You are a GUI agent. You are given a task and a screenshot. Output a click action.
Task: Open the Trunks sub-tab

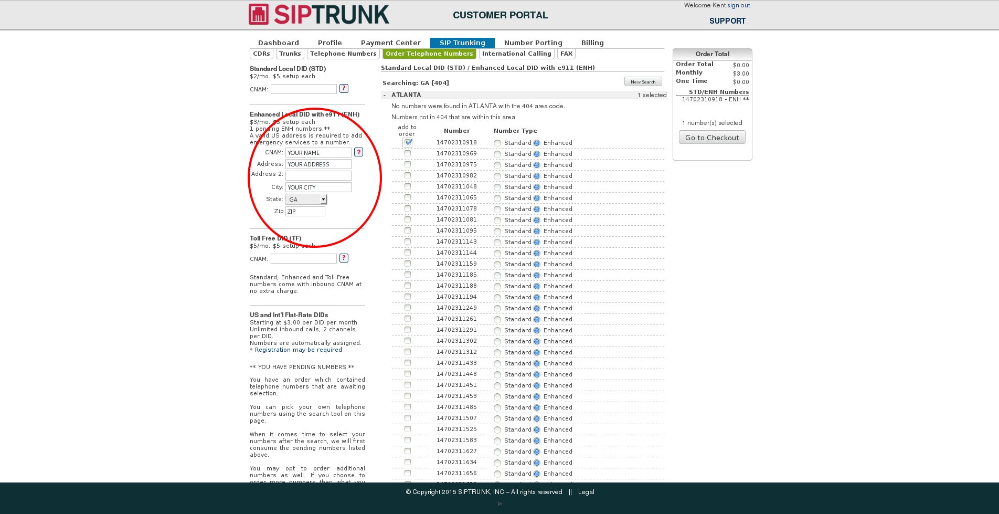pos(290,54)
